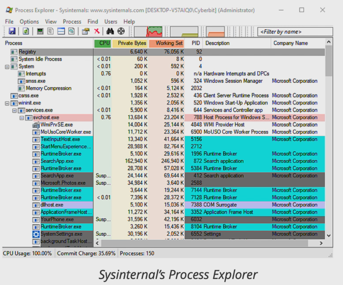Collapse the svchost.exe tree node

pyautogui.click(x=22, y=118)
